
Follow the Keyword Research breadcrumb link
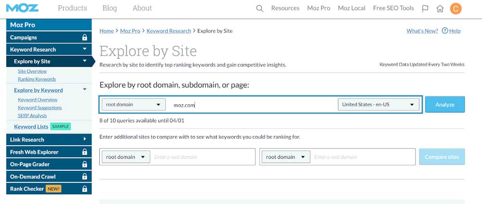[x=169, y=31]
